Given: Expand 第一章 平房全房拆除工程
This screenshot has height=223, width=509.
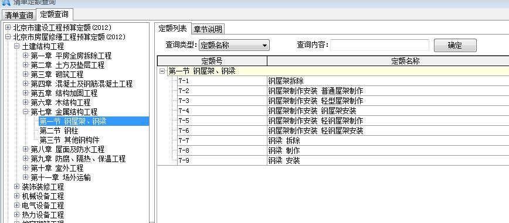Looking at the screenshot, I should tap(26, 56).
